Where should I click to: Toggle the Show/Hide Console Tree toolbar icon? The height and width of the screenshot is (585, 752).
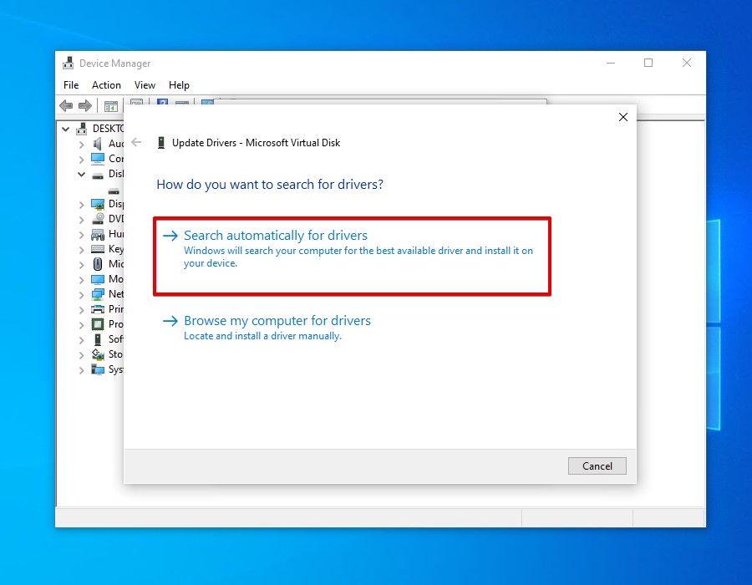pyautogui.click(x=111, y=106)
